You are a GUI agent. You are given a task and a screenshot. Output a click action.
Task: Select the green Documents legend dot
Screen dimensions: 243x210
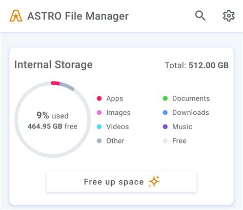[165, 98]
